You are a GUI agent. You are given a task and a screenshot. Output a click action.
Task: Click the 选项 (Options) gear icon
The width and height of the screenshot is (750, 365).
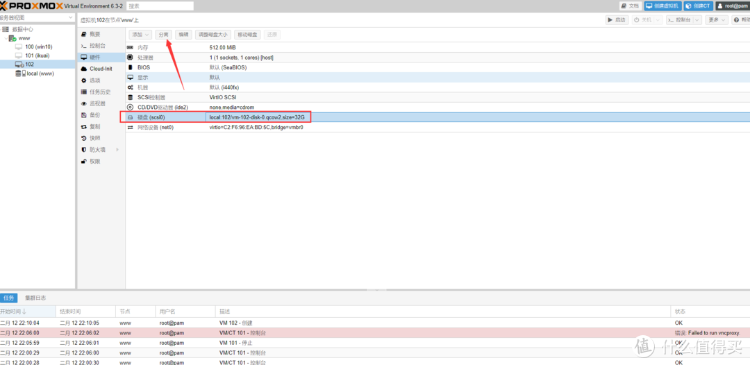click(84, 80)
